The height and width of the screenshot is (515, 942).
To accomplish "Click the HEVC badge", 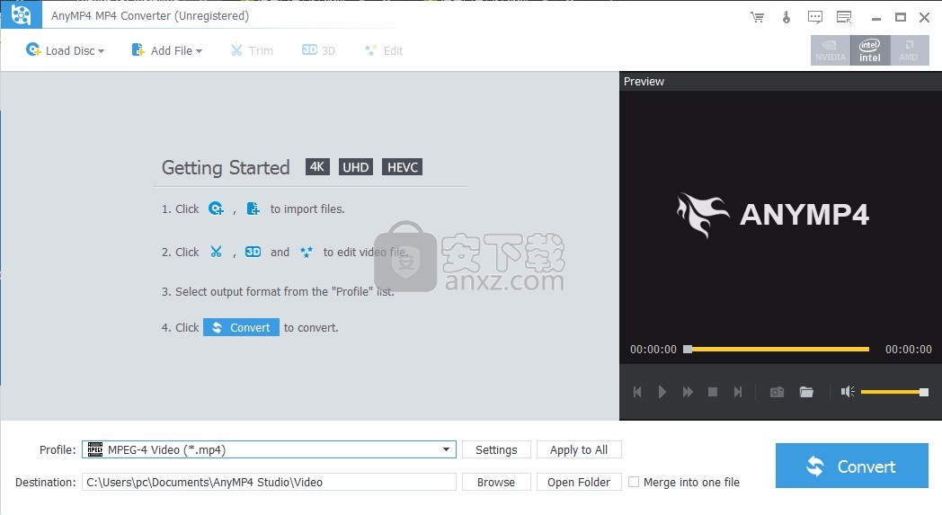I will 403,166.
